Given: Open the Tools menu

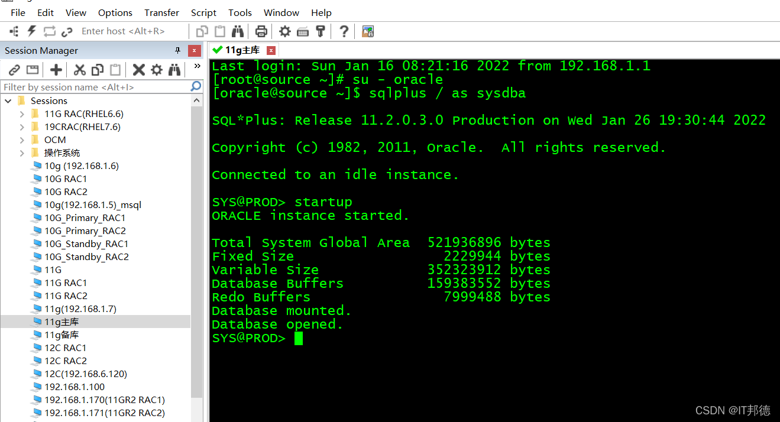Looking at the screenshot, I should [x=240, y=12].
